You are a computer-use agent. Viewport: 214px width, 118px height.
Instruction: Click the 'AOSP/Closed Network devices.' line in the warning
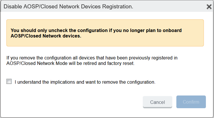click(46, 36)
